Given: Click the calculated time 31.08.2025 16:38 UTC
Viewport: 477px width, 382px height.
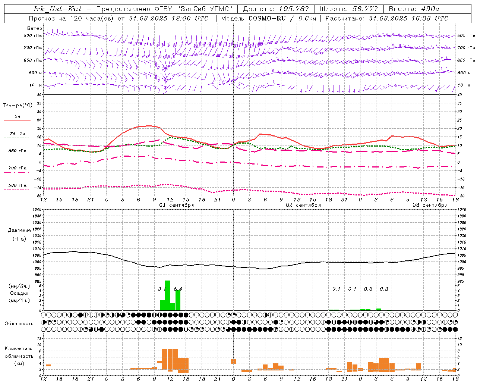Looking at the screenshot, I should coord(408,18).
